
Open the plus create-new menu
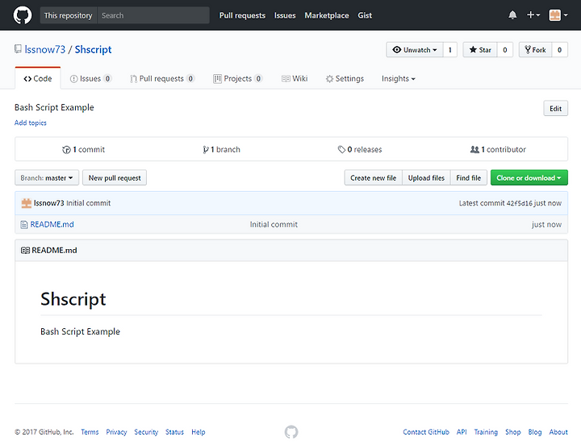(x=533, y=15)
